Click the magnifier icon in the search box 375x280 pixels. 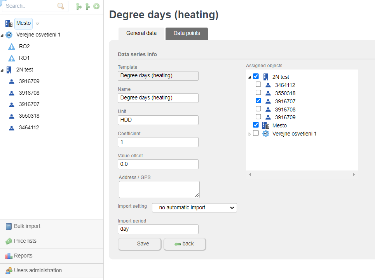tap(61, 6)
